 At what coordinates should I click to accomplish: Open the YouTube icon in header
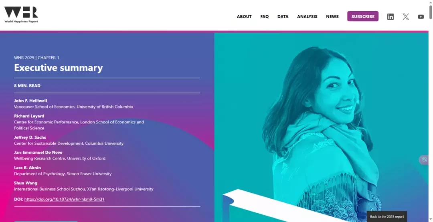point(421,16)
